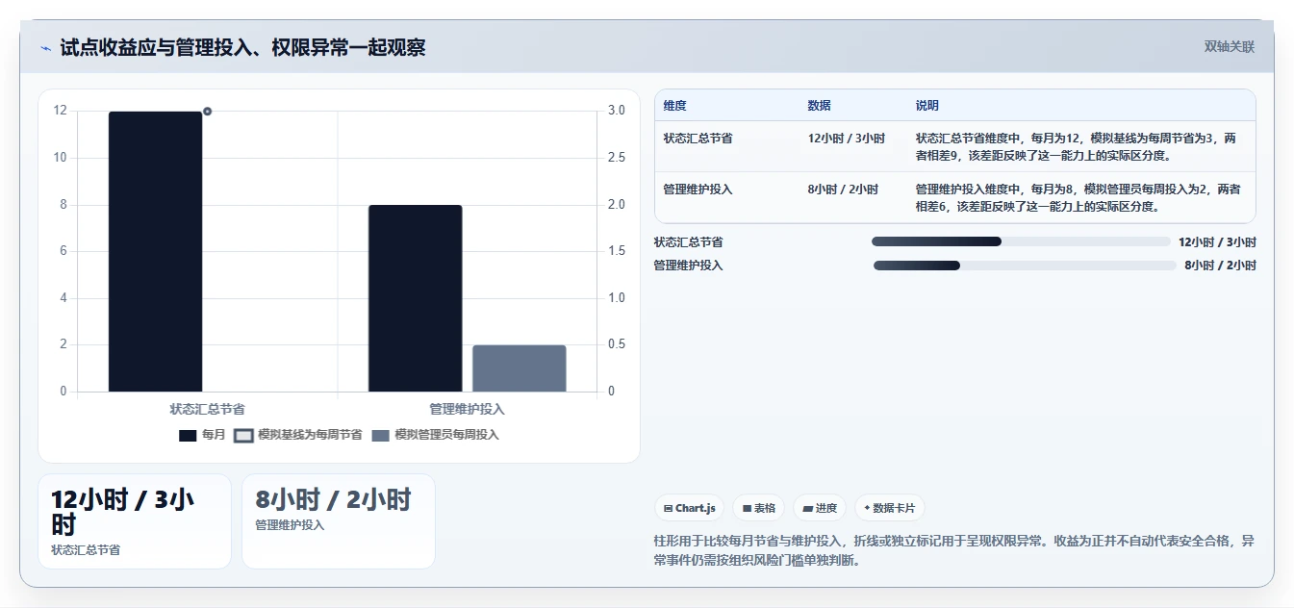Open the 12小时 / 3小时 data card
The image size is (1294, 608).
pyautogui.click(x=135, y=521)
